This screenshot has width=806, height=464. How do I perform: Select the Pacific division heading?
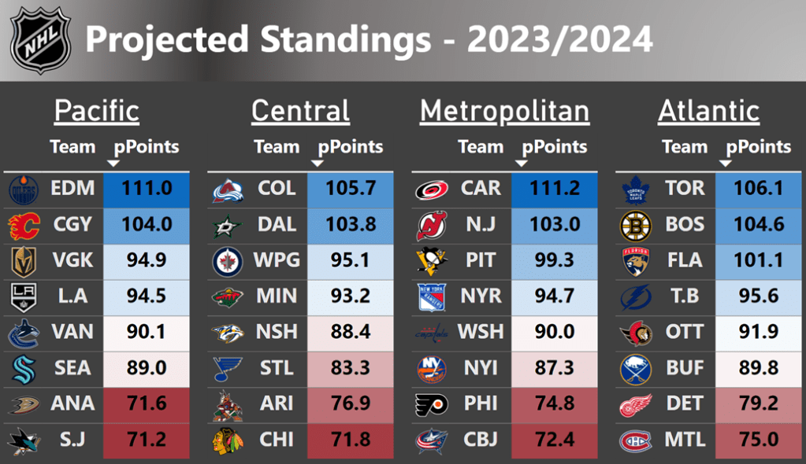[96, 111]
